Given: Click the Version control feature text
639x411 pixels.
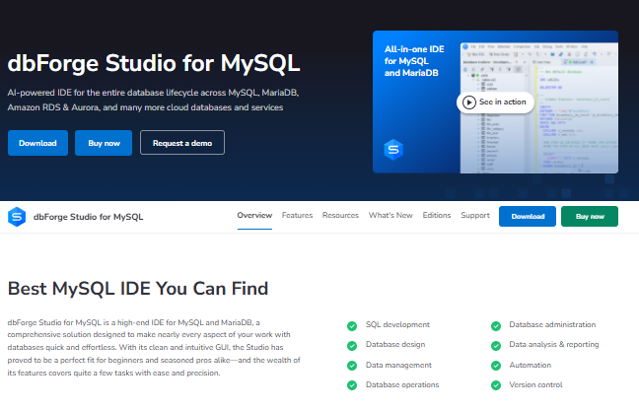Looking at the screenshot, I should [535, 385].
